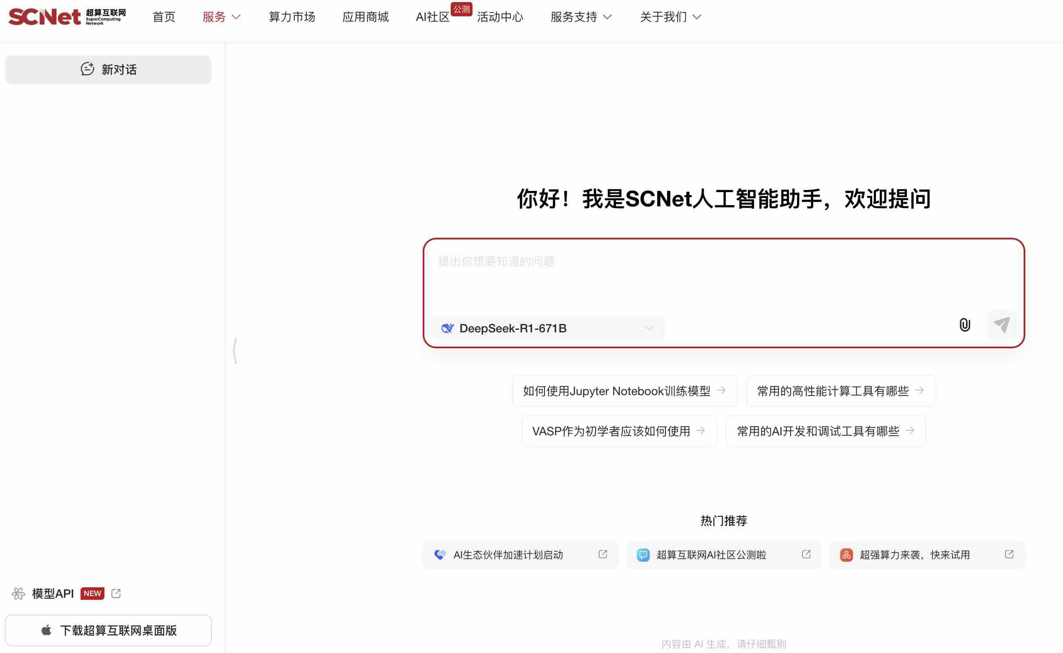Click the 模型API atom icon
The width and height of the screenshot is (1063, 653).
coord(18,594)
